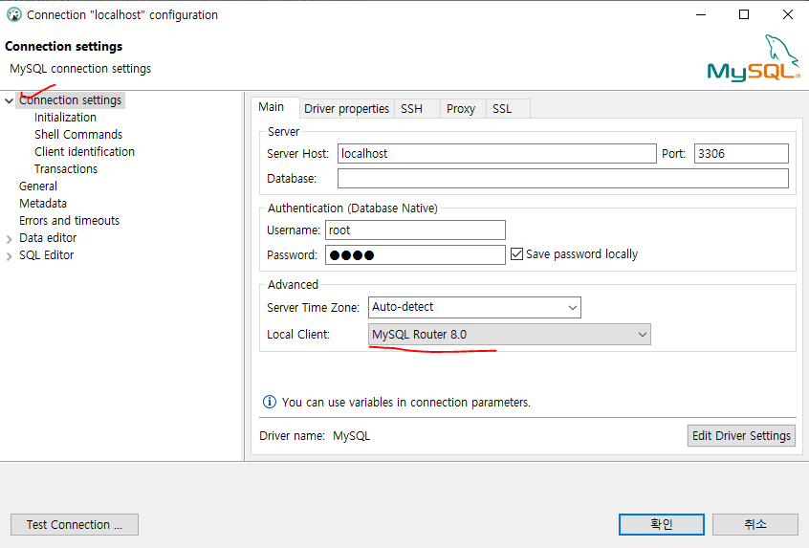Open the Driver properties tab
Image resolution: width=809 pixels, height=548 pixels.
(346, 109)
